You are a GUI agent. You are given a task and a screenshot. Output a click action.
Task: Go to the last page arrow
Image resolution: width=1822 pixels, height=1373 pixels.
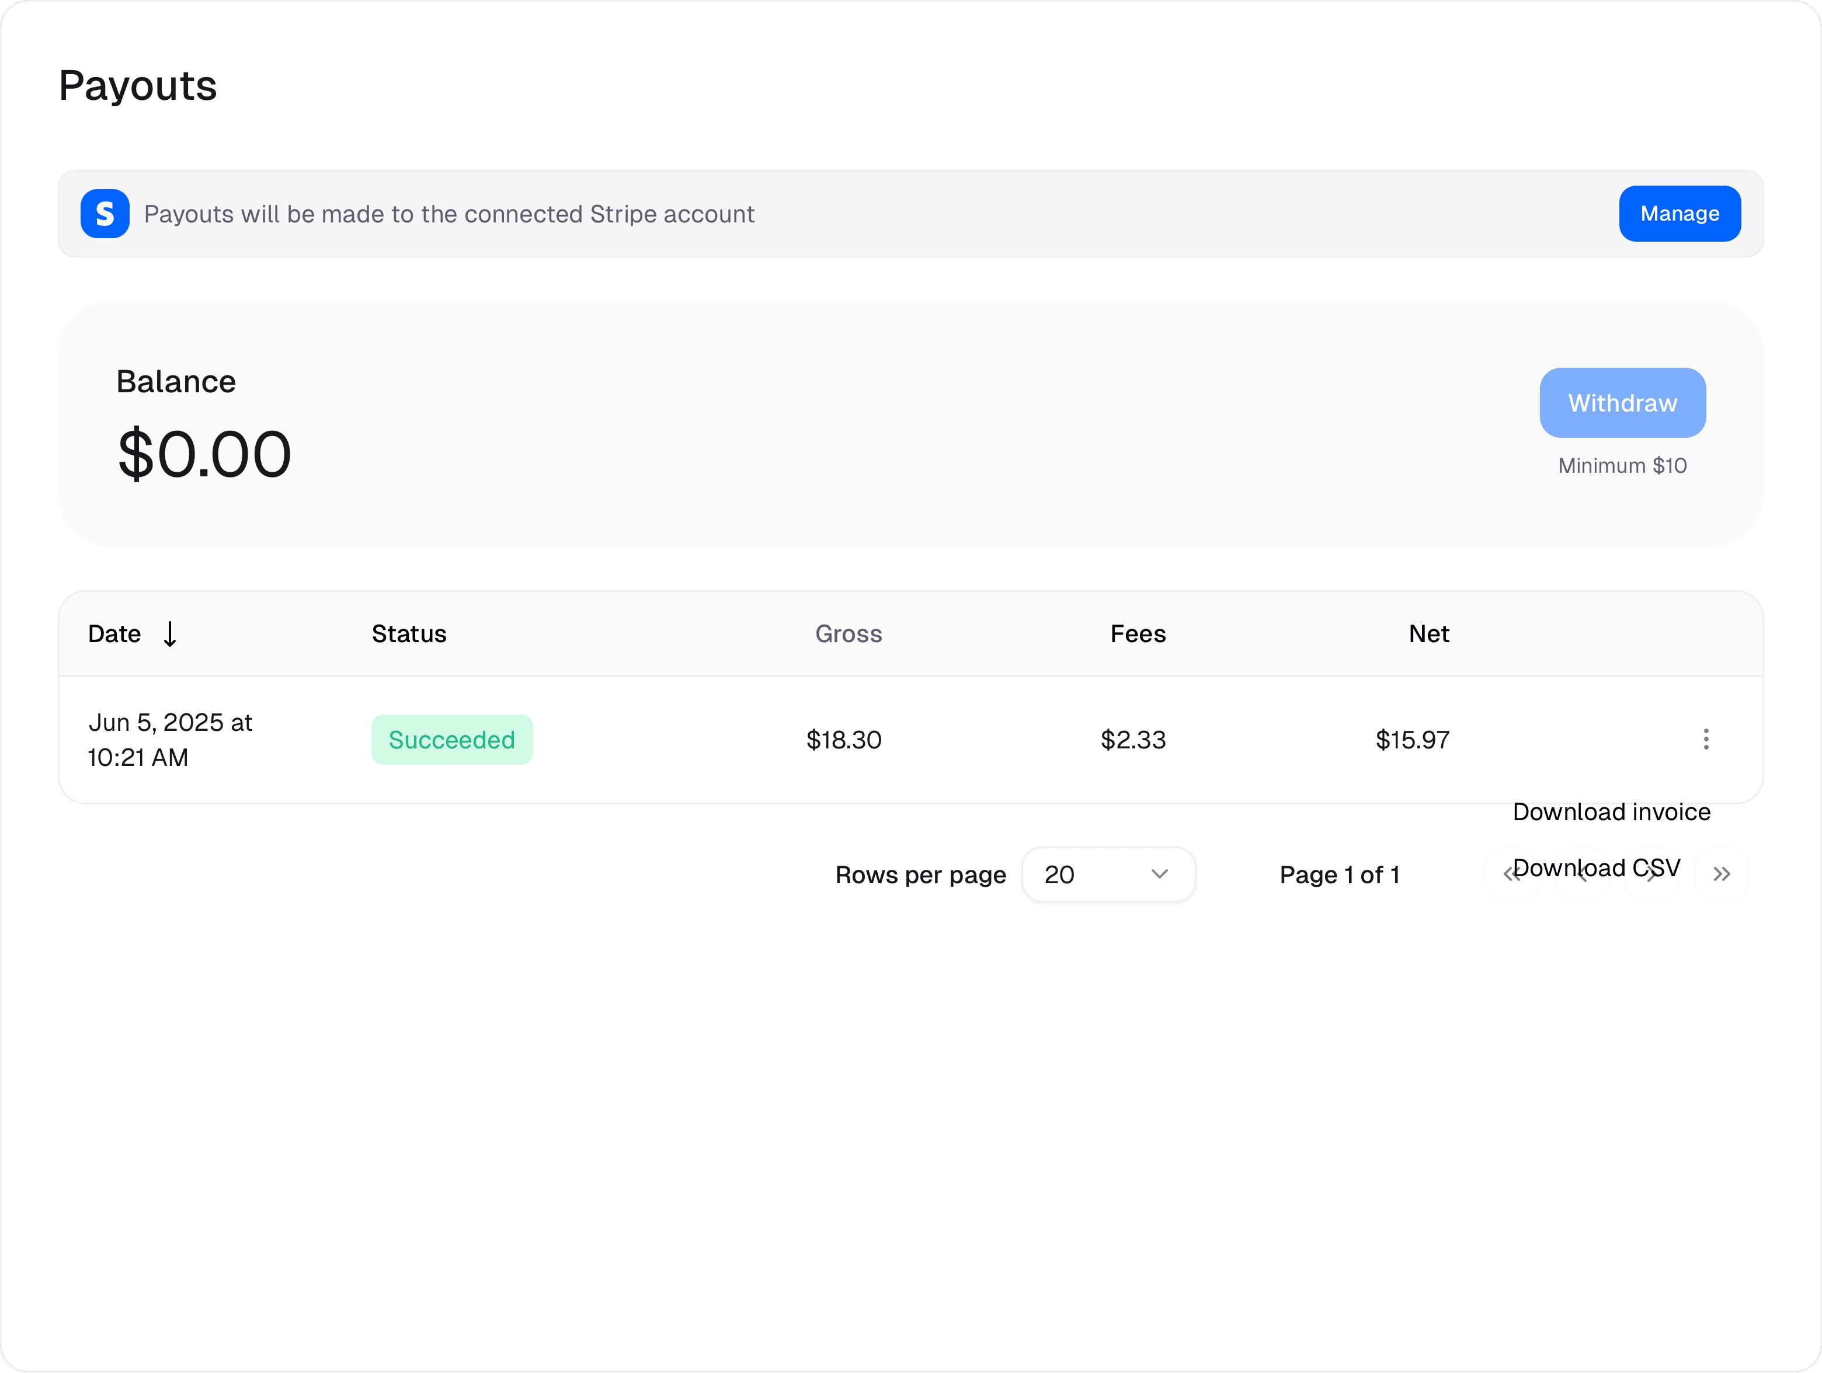pyautogui.click(x=1721, y=874)
